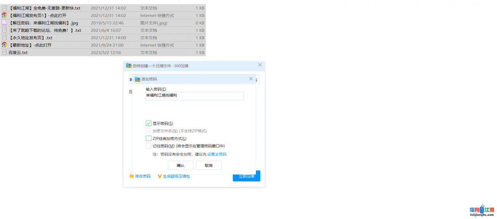Tick the 记住密码 checkbox

[x=148, y=146]
